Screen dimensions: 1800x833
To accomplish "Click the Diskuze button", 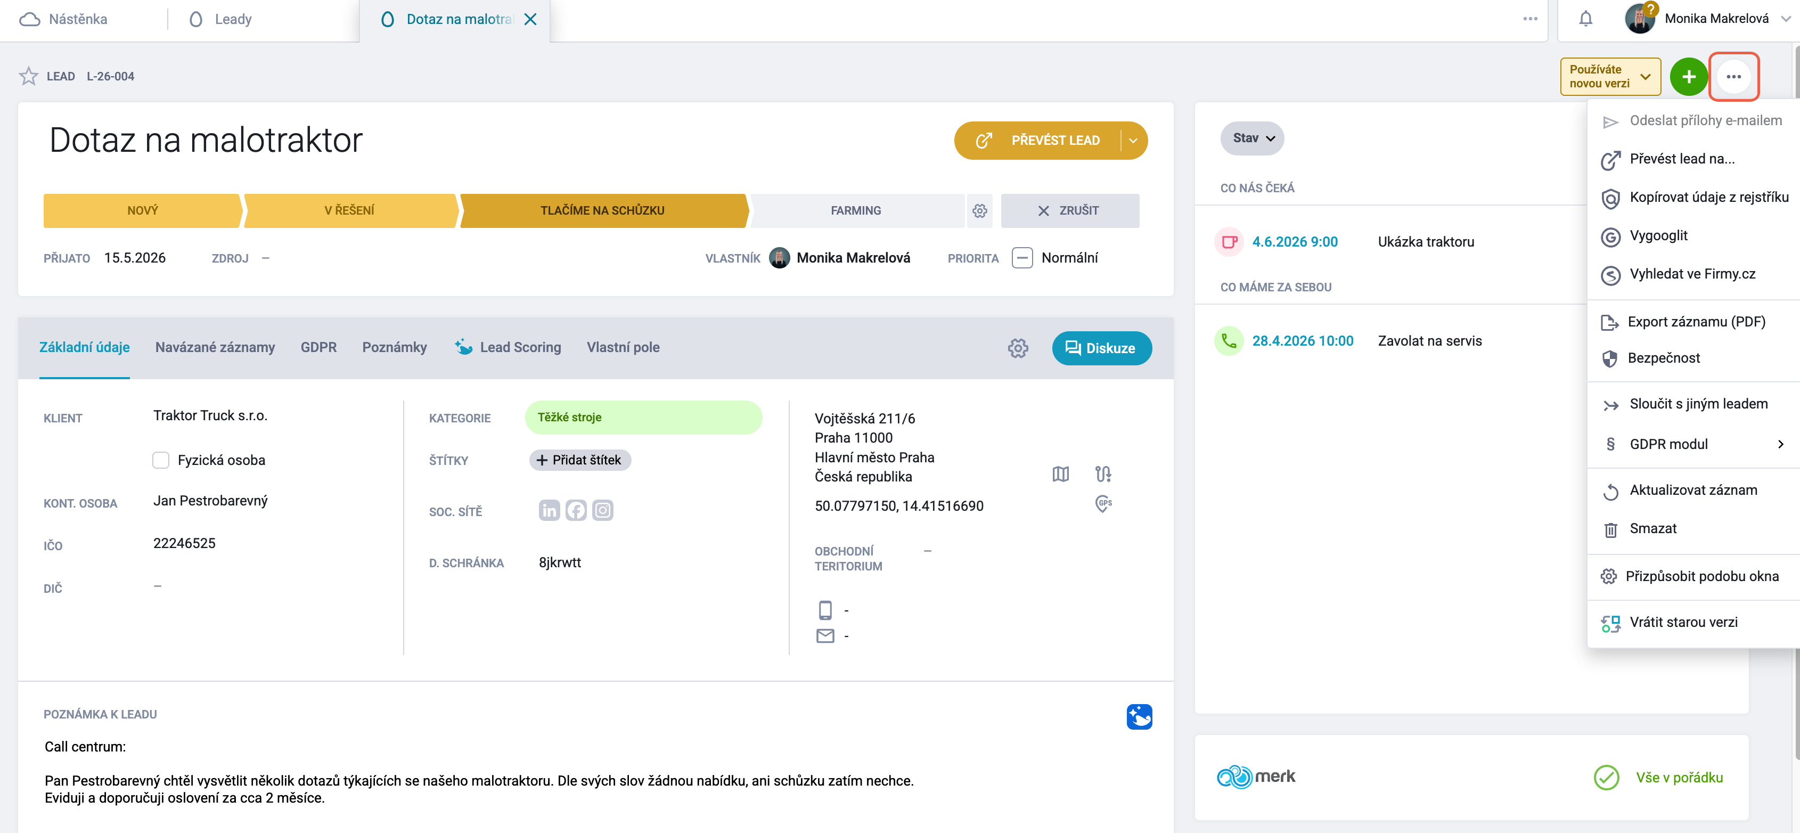I will tap(1101, 348).
